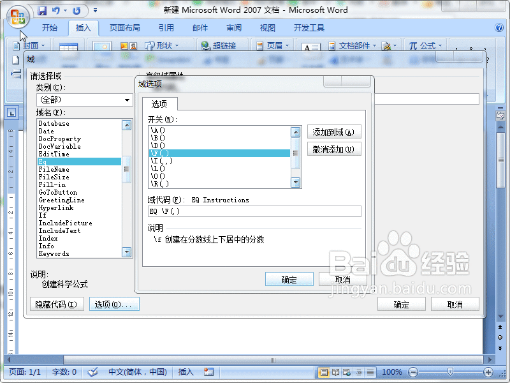Screen dimensions: 510x383
Task: Switch to Draft view toggle
Action: (370, 372)
